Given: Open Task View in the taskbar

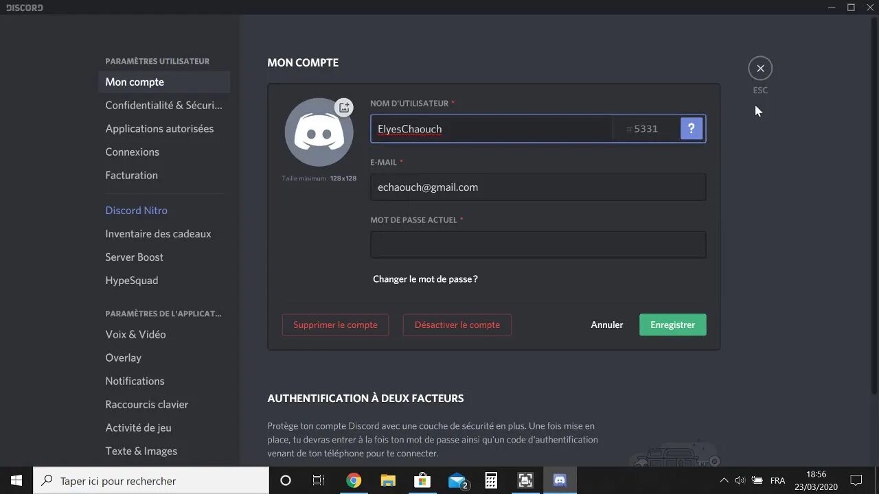Looking at the screenshot, I should tap(319, 480).
